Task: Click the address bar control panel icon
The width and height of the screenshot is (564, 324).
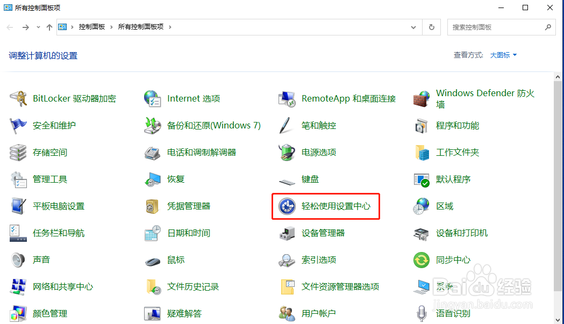Action: [x=62, y=27]
